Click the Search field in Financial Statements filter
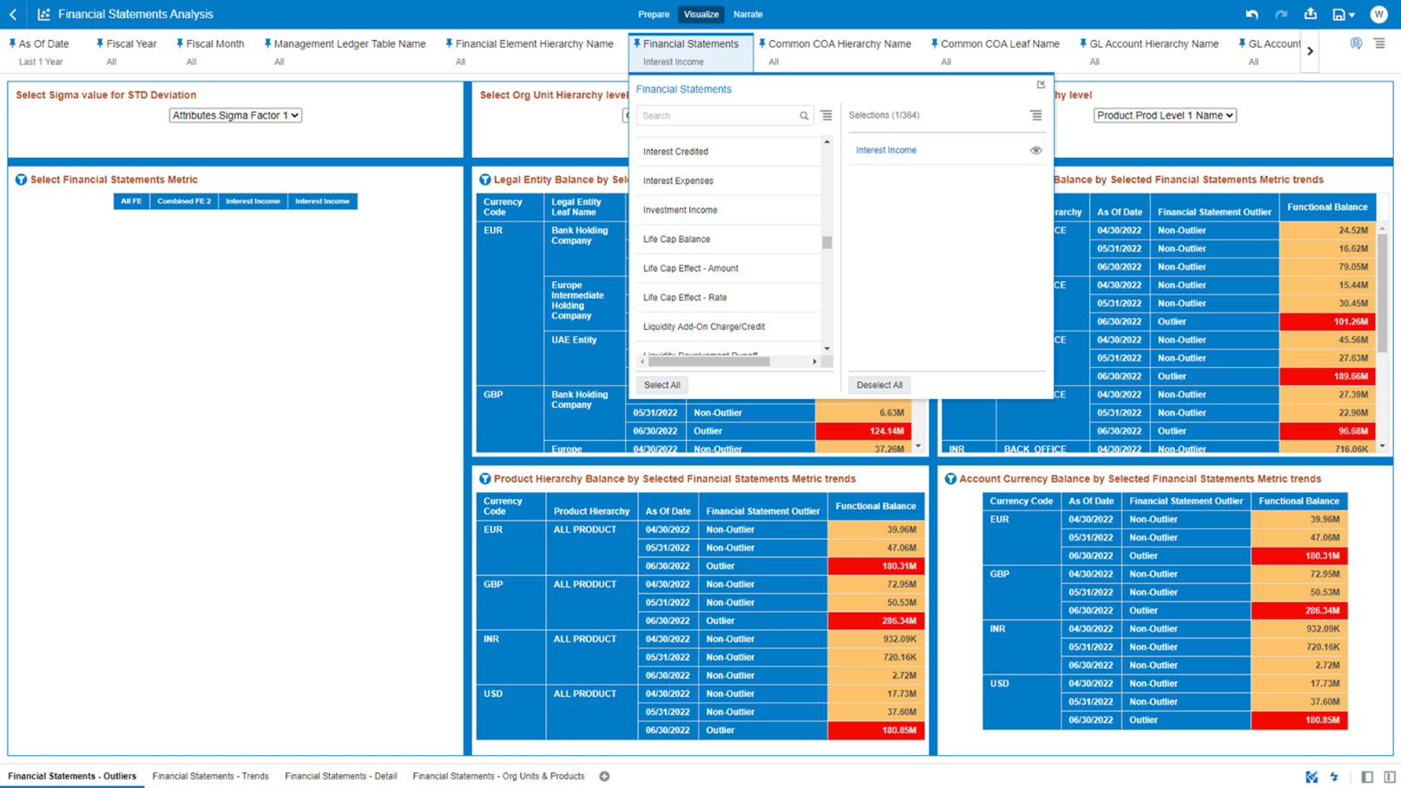Image resolution: width=1401 pixels, height=788 pixels. point(720,115)
